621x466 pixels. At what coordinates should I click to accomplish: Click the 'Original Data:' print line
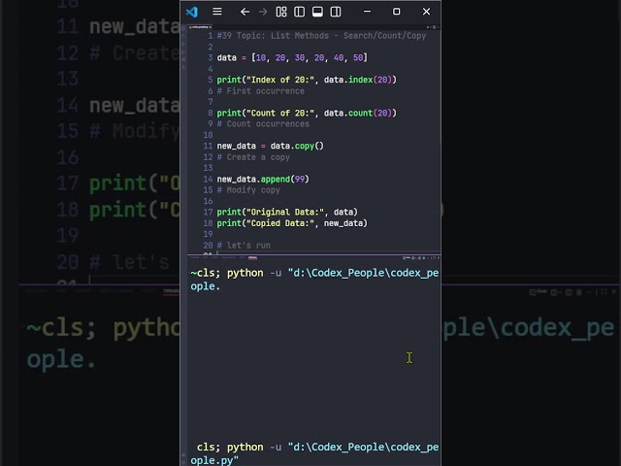coord(287,212)
